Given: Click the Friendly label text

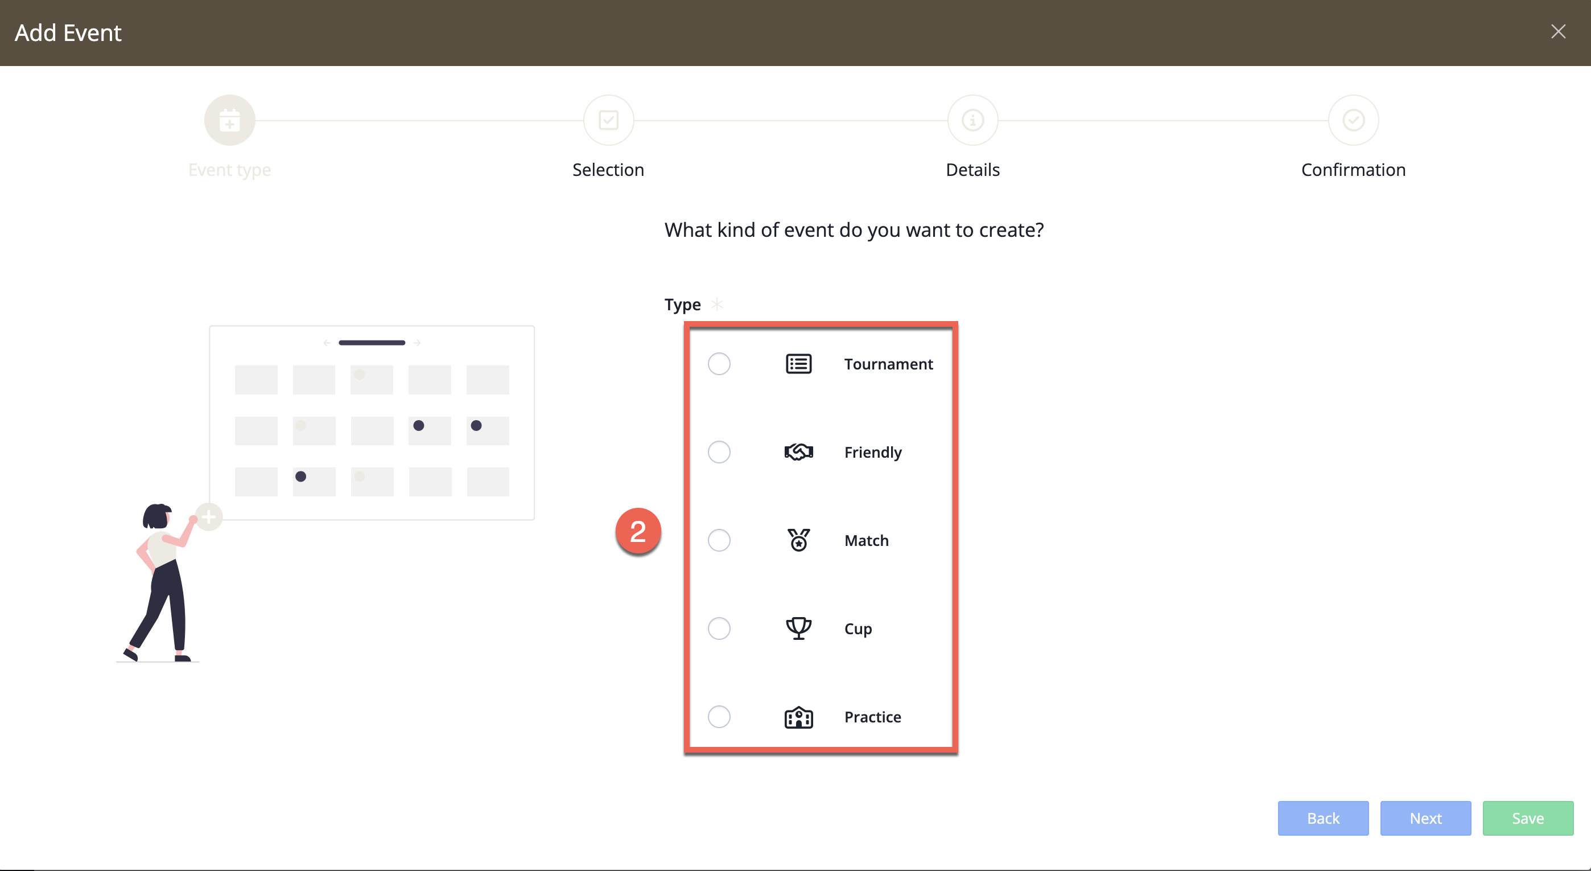Looking at the screenshot, I should pyautogui.click(x=873, y=452).
